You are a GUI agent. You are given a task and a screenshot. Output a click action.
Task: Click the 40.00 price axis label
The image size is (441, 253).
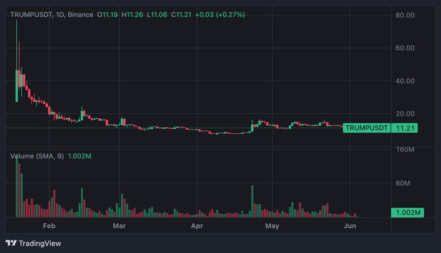405,81
